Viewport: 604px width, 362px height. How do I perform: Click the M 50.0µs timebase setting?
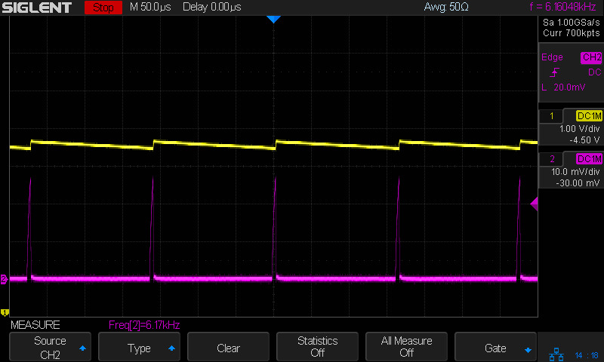pos(152,8)
